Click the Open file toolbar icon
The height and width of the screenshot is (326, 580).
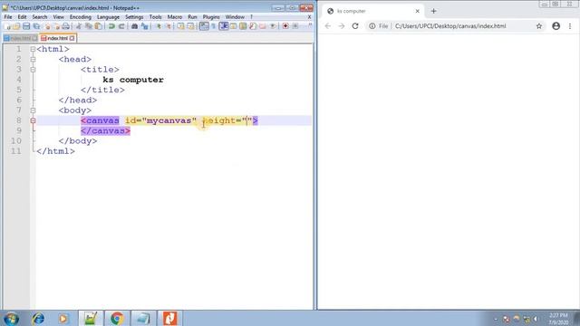pos(16,26)
